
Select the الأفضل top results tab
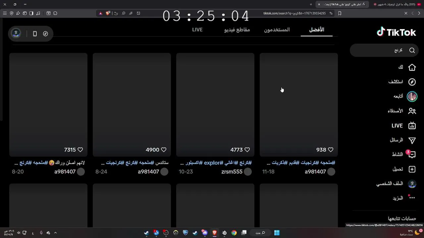(317, 30)
